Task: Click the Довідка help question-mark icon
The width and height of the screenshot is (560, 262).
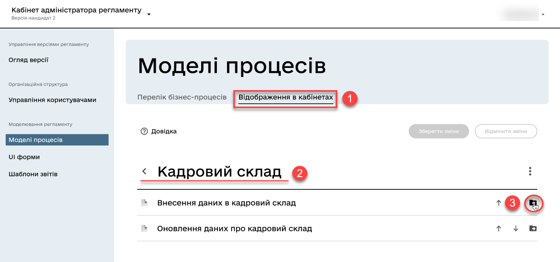Action: click(x=144, y=131)
